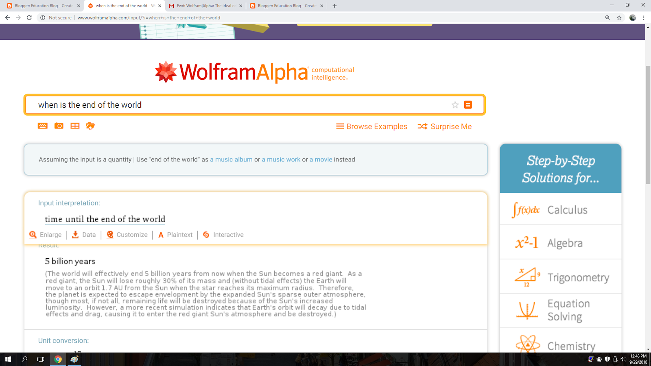651x366 pixels.
Task: Close the last Blogger: Education Blog tab
Action: click(322, 6)
